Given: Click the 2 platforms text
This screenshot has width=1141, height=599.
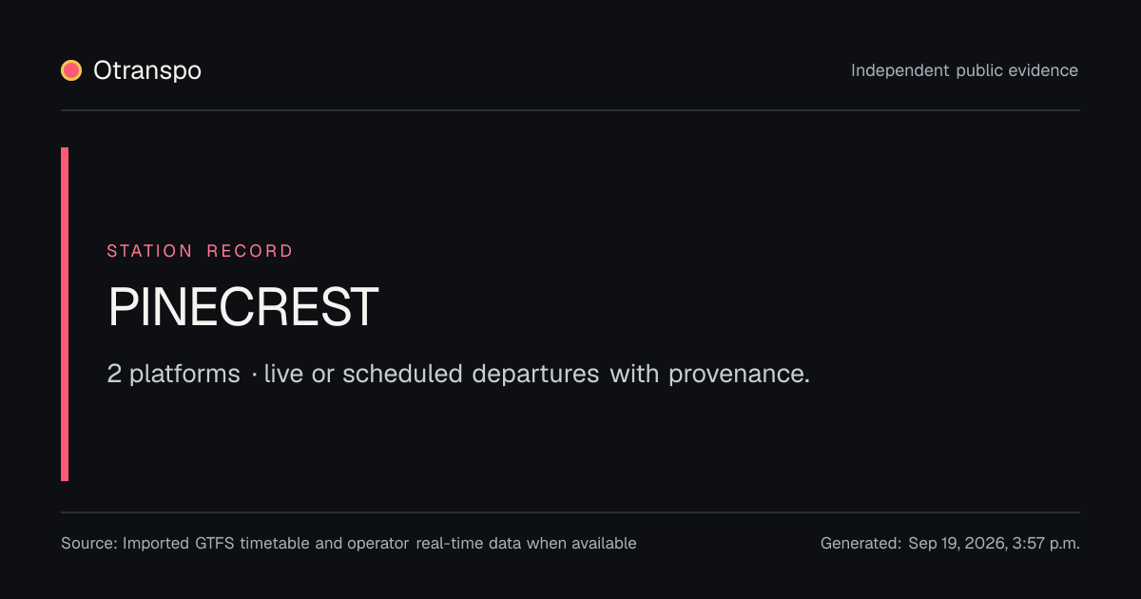Looking at the screenshot, I should pos(173,374).
